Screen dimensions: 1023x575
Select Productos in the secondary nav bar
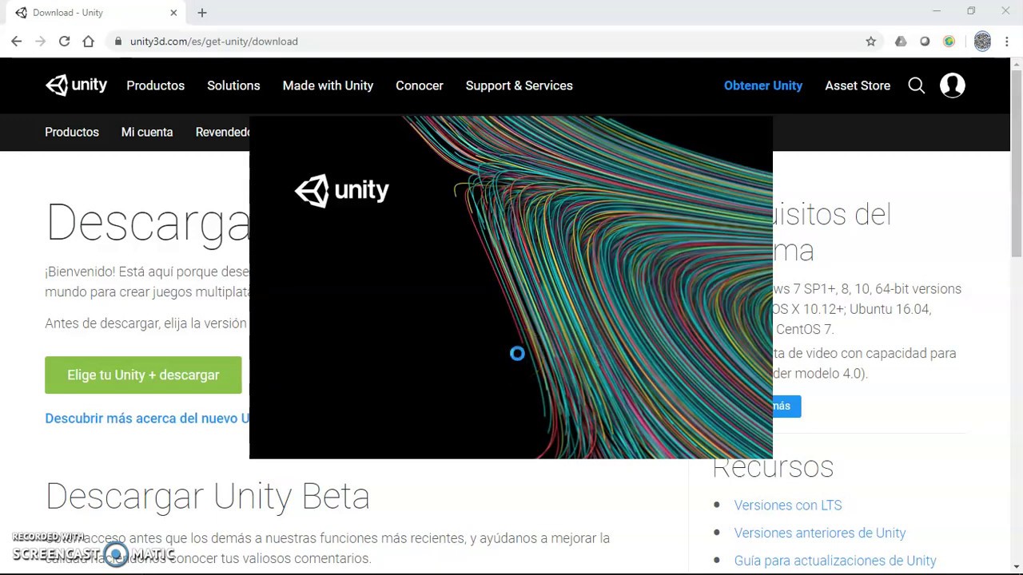point(72,132)
